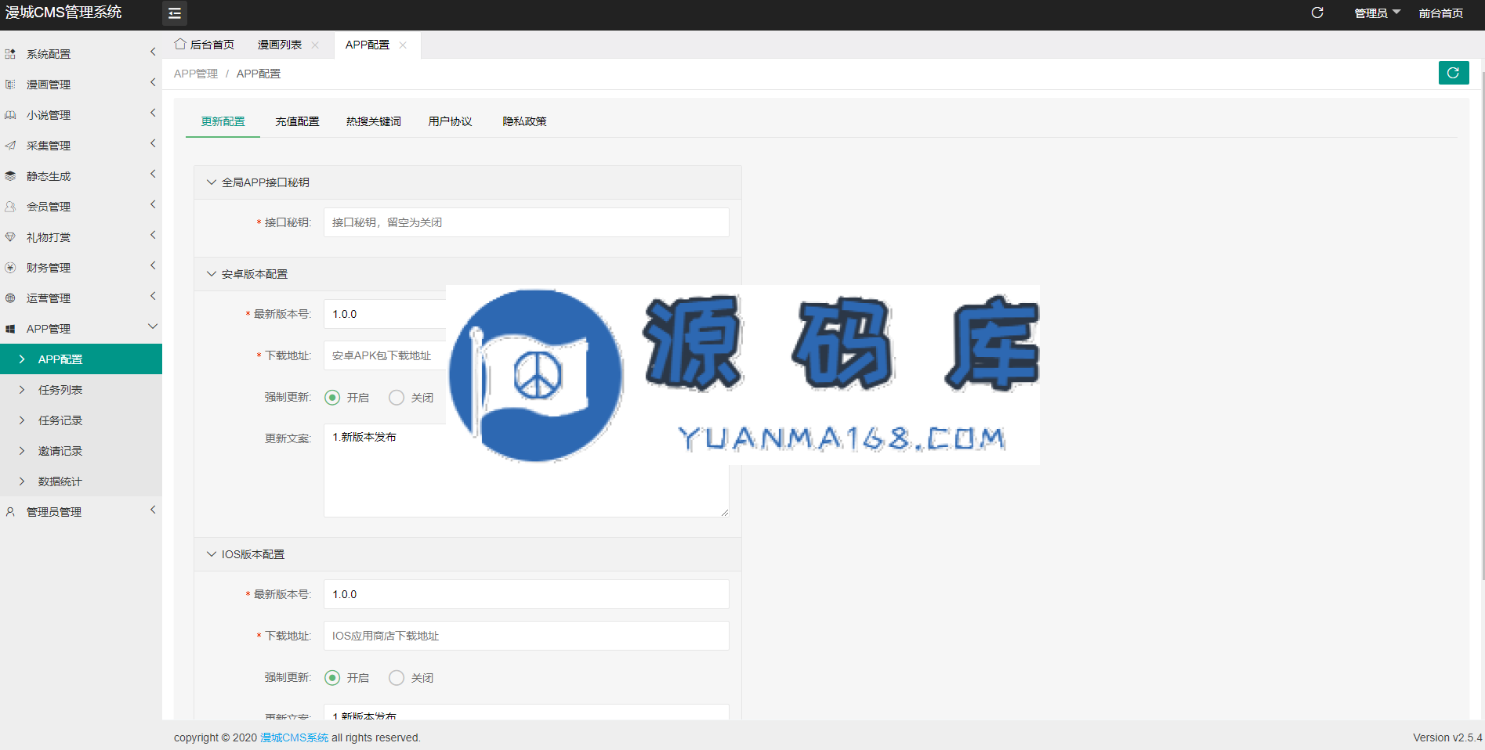Click the home icon on 后台首页 tab
This screenshot has width=1485, height=750.
[x=180, y=44]
